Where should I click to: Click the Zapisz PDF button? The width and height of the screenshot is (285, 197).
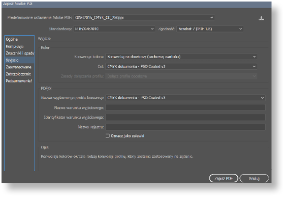point(224,178)
